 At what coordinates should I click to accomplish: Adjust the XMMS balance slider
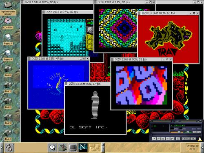(x=188, y=132)
